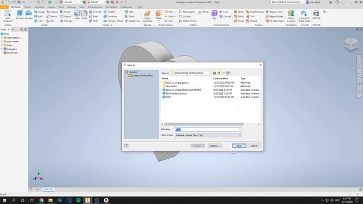
Task: Switch to the Inspect ribbon tab
Action: click(x=51, y=7)
